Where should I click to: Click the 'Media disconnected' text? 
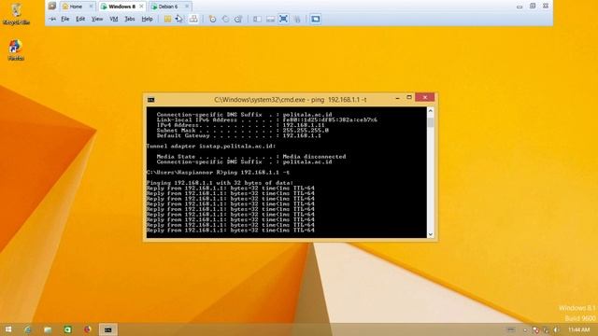click(314, 156)
